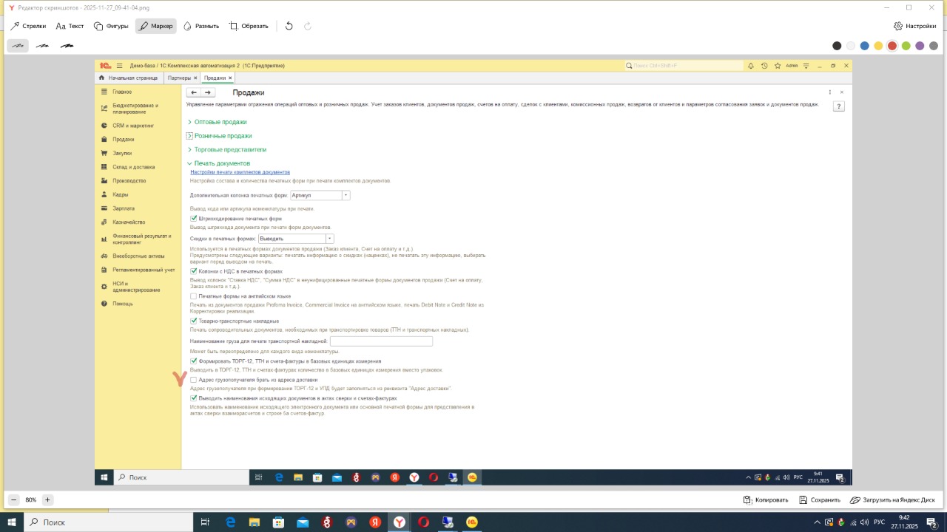Choose the yellow color swatch
Image resolution: width=947 pixels, height=532 pixels.
pyautogui.click(x=878, y=46)
